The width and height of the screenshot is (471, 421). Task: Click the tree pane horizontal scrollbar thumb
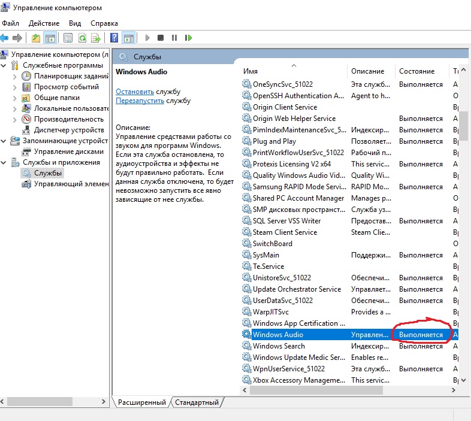pos(40,401)
